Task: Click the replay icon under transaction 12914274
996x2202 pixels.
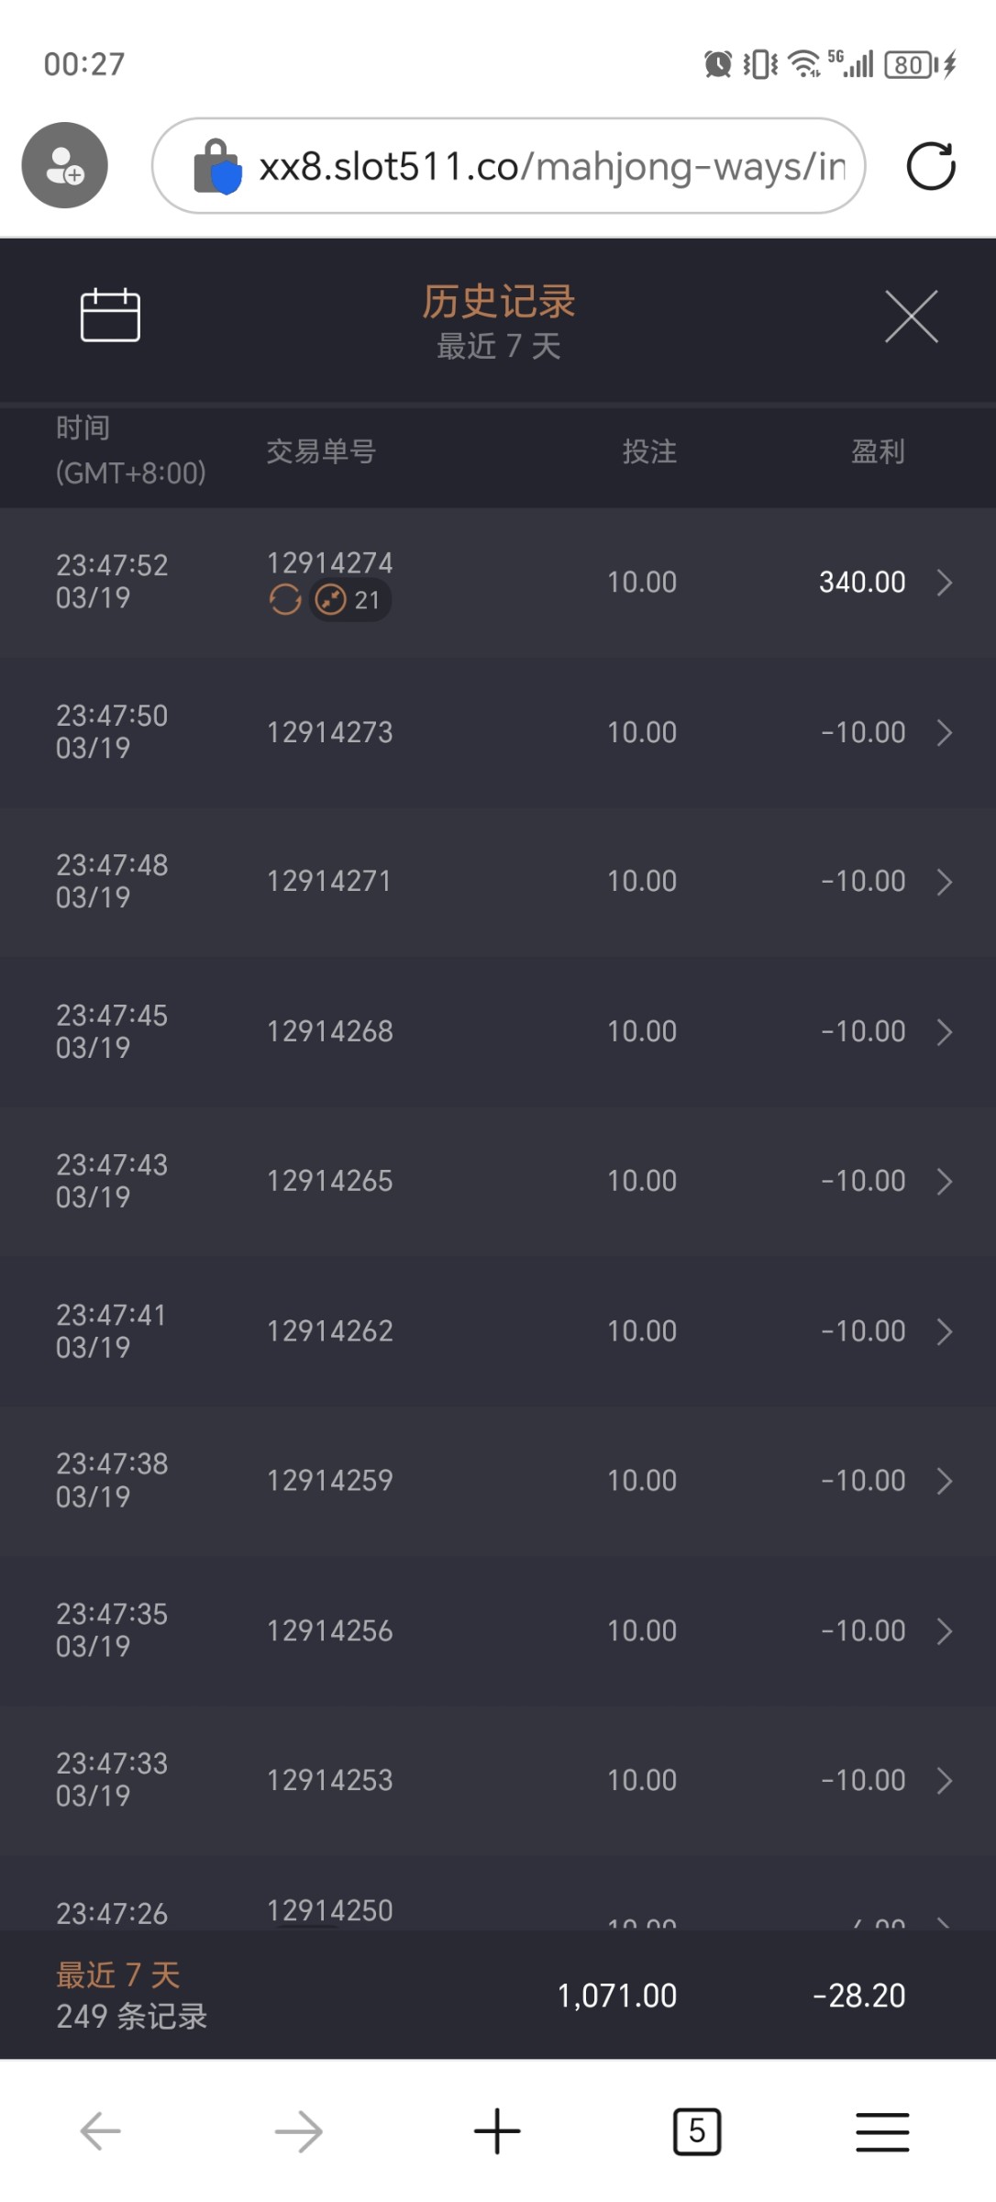Action: click(x=285, y=600)
